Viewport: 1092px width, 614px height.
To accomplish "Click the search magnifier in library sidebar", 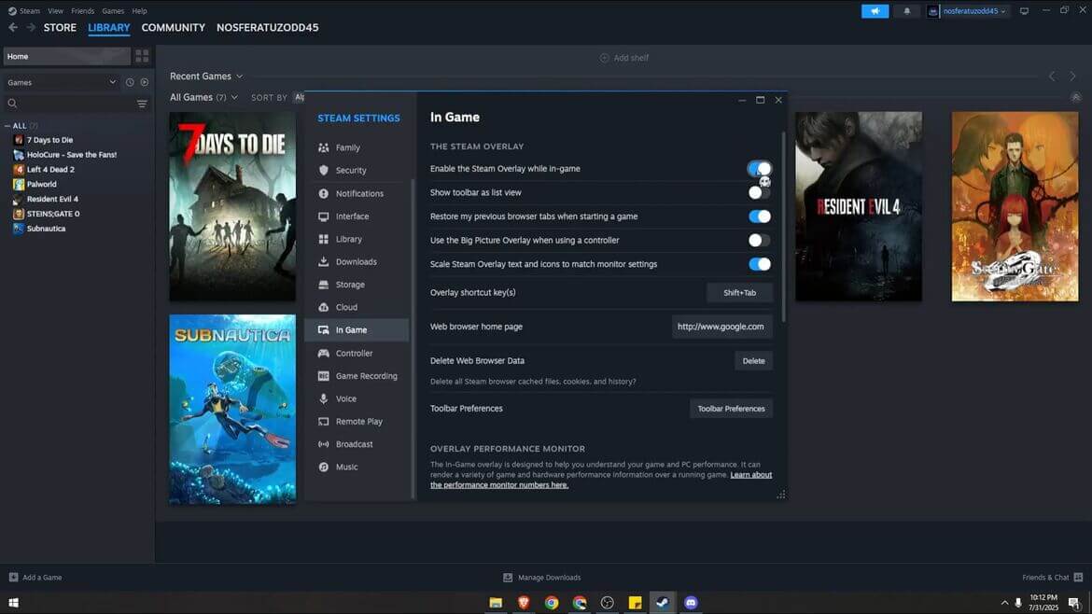I will tap(12, 104).
